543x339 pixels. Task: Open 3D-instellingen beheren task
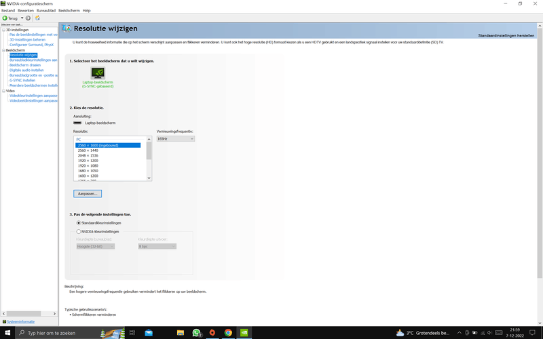click(x=27, y=40)
